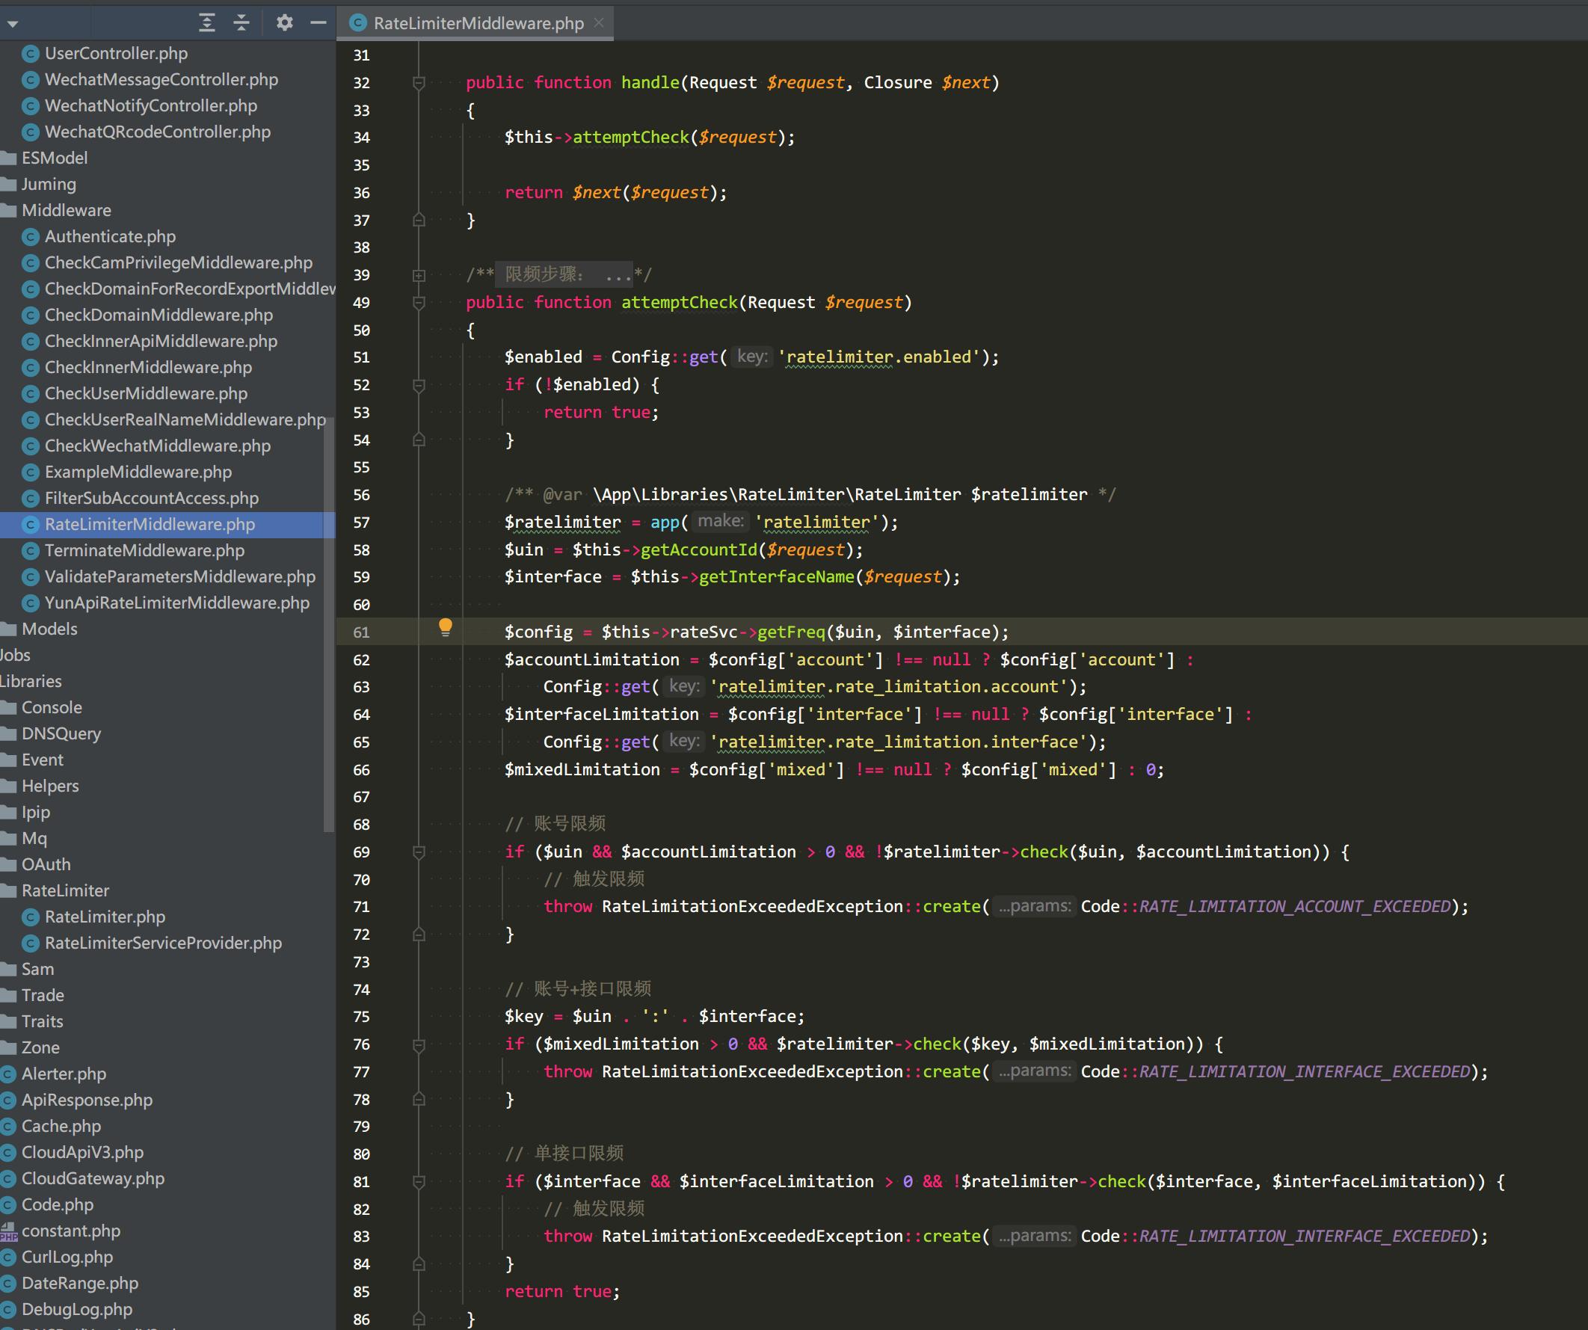Open CloudGateway.php file
This screenshot has width=1588, height=1330.
click(x=92, y=1179)
